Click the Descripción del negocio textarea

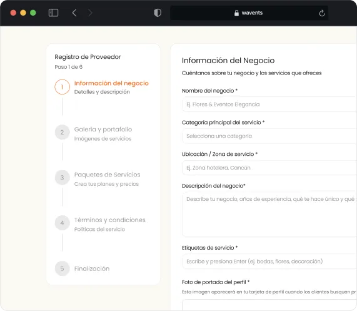pos(269,215)
